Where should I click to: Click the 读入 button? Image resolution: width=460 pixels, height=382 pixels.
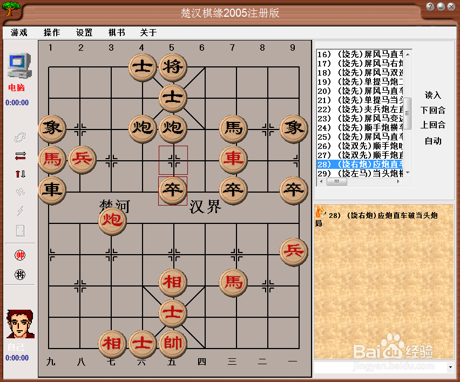(x=434, y=96)
